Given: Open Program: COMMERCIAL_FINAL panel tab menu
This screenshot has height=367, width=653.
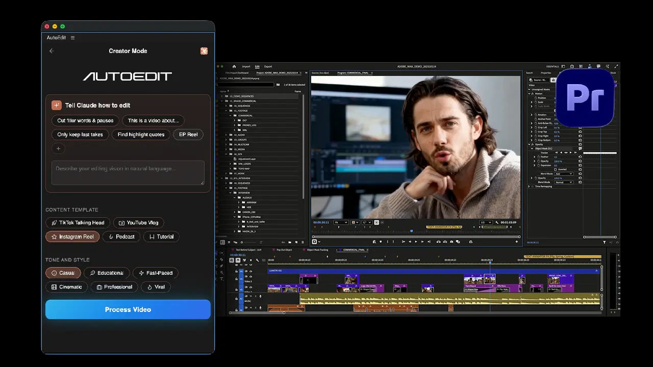Looking at the screenshot, I should pos(372,73).
